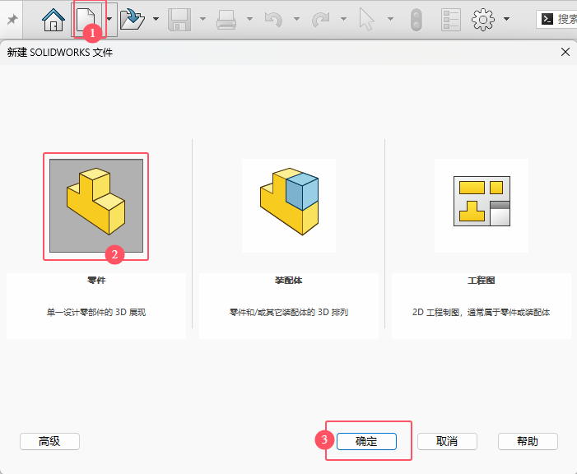Expand the Save dropdown arrow
The width and height of the screenshot is (577, 474).
pos(202,19)
